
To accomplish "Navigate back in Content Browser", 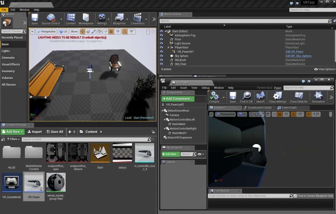I will tap(70, 132).
